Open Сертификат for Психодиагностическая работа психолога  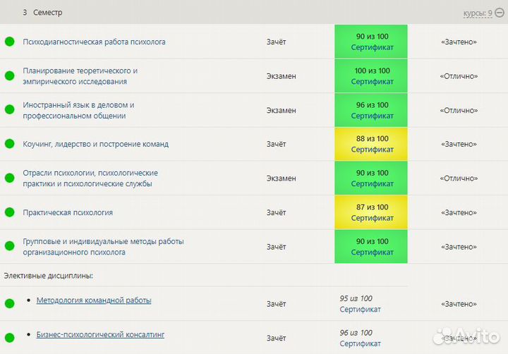373,47
